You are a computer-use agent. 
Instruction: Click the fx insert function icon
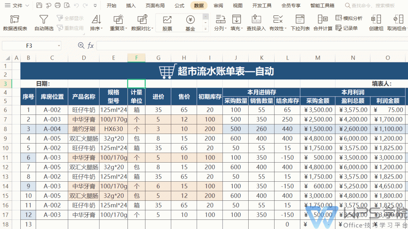click(x=90, y=46)
